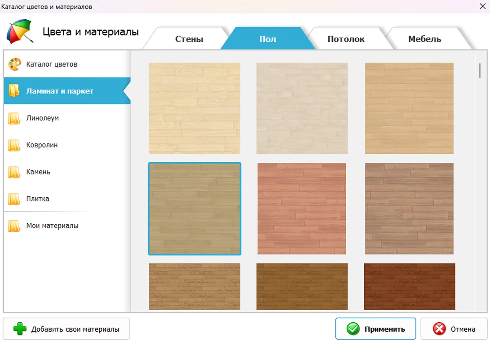This screenshot has width=490, height=344.
Task: Pick the reddish mahogany parquet texture
Action: [x=410, y=286]
